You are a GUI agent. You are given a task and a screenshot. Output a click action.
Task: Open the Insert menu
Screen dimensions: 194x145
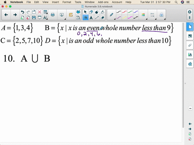(x=55, y=2)
